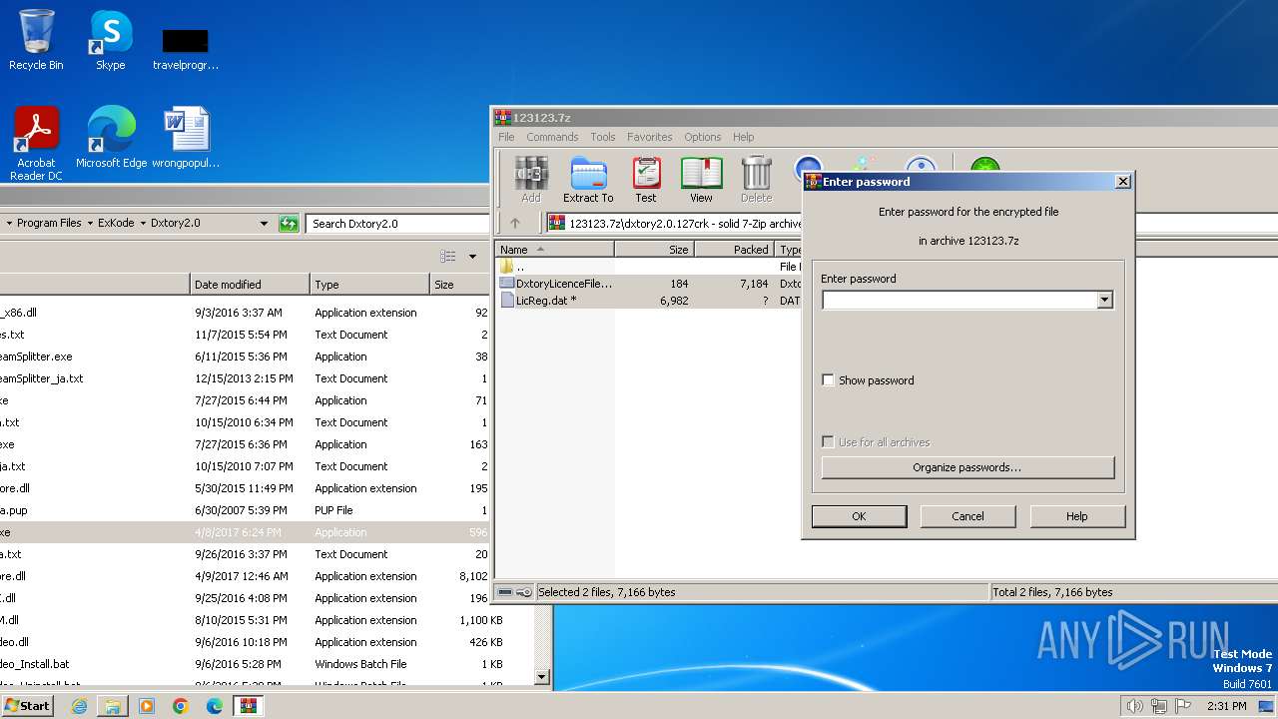Click the Dxtory2.0 breadcrumb segment
This screenshot has height=719, width=1278.
pos(175,224)
